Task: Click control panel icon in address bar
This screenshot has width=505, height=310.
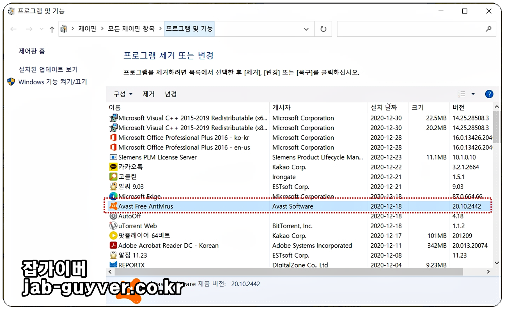Action: 64,29
